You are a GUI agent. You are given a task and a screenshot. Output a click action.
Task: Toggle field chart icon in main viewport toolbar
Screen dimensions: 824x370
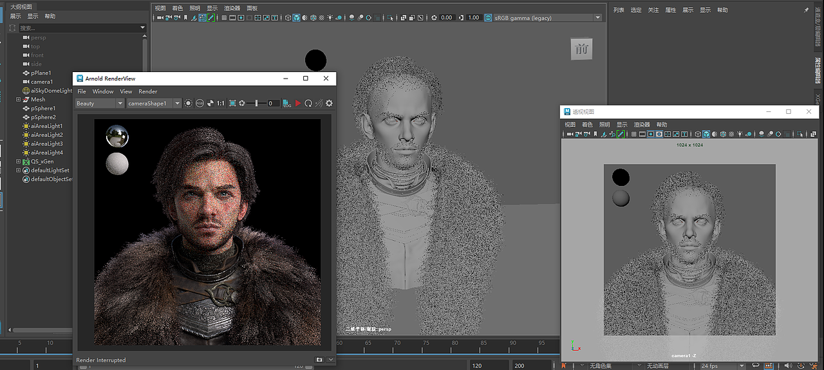[257, 17]
